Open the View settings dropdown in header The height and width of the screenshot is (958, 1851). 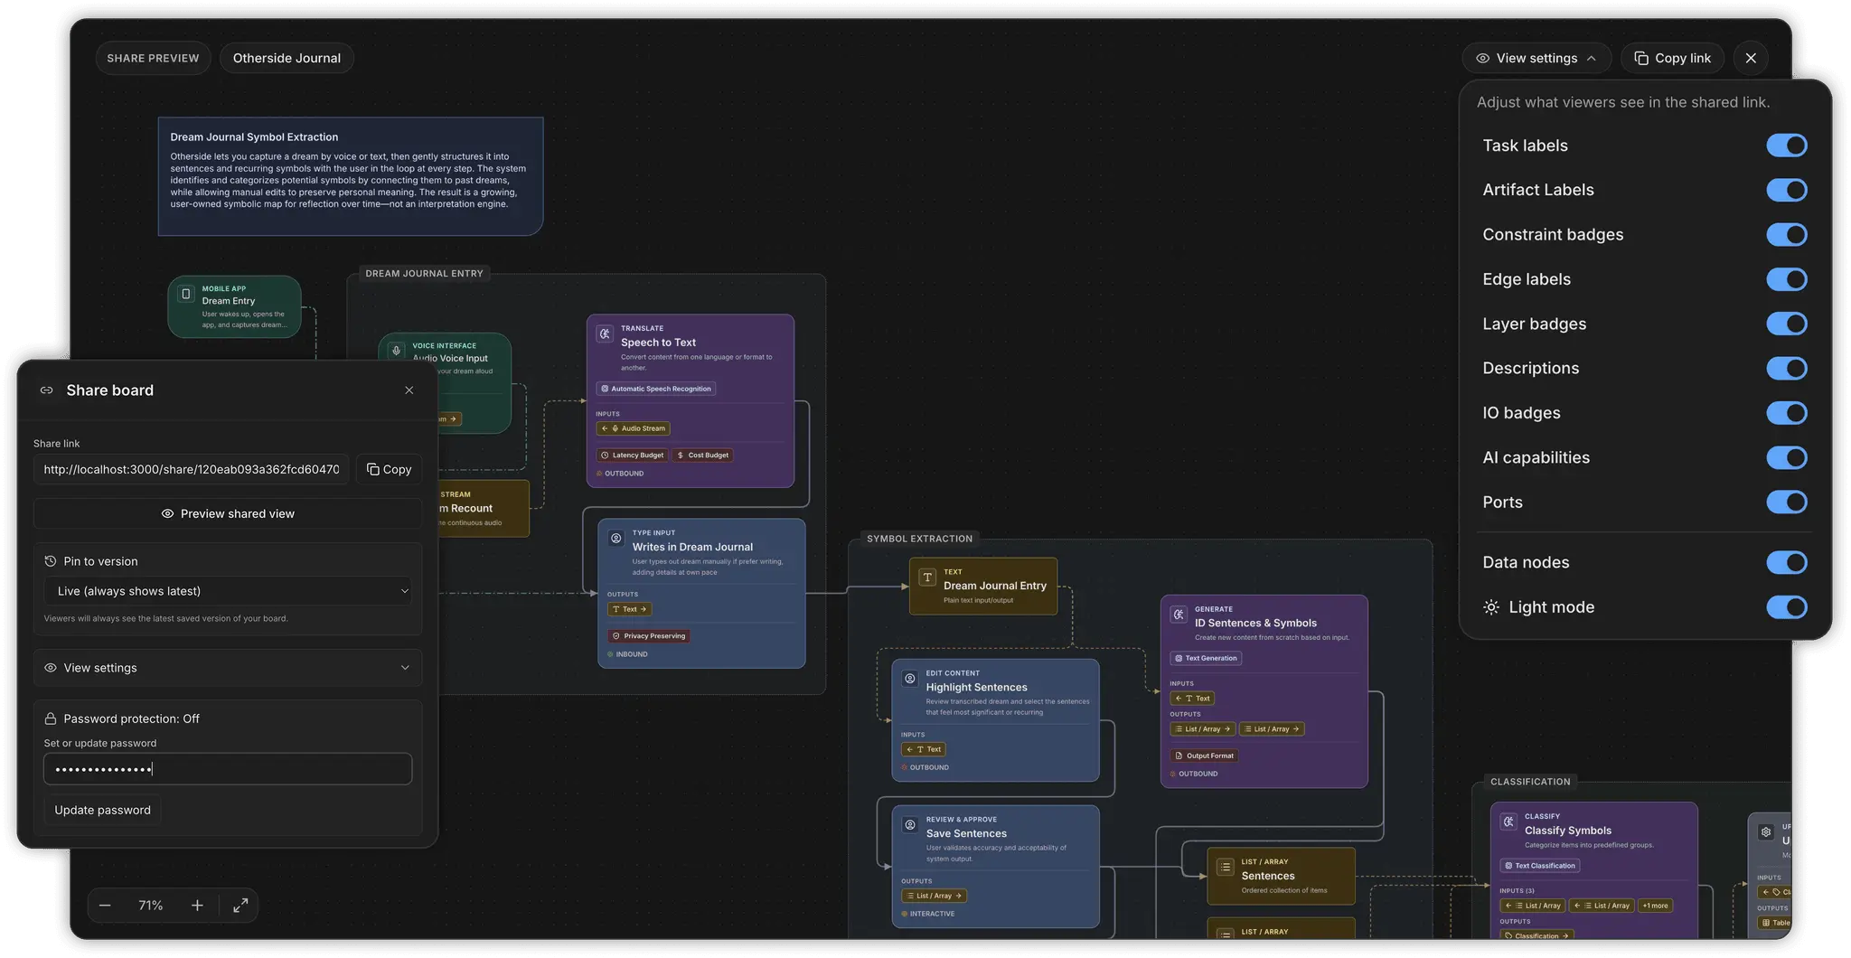point(1536,58)
